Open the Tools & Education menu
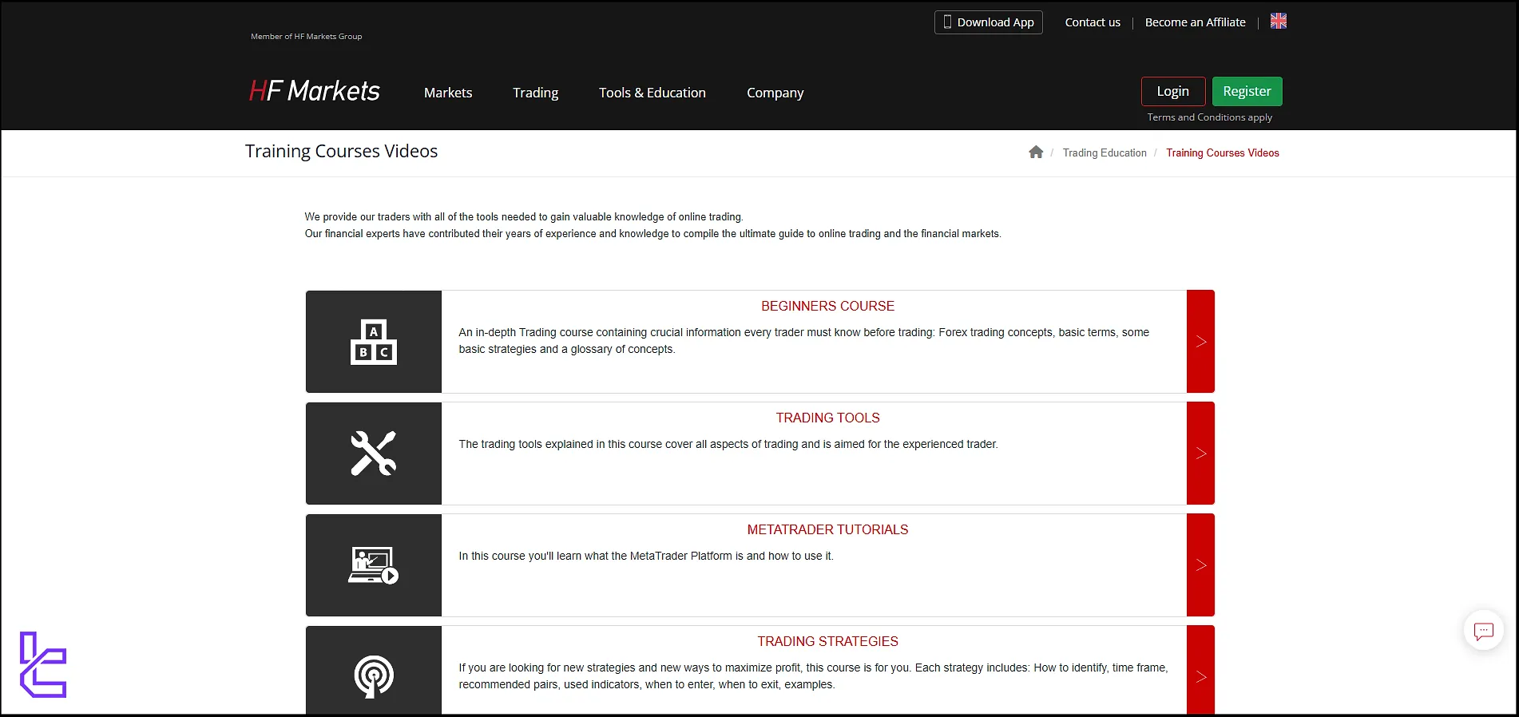The width and height of the screenshot is (1519, 717). coord(652,93)
